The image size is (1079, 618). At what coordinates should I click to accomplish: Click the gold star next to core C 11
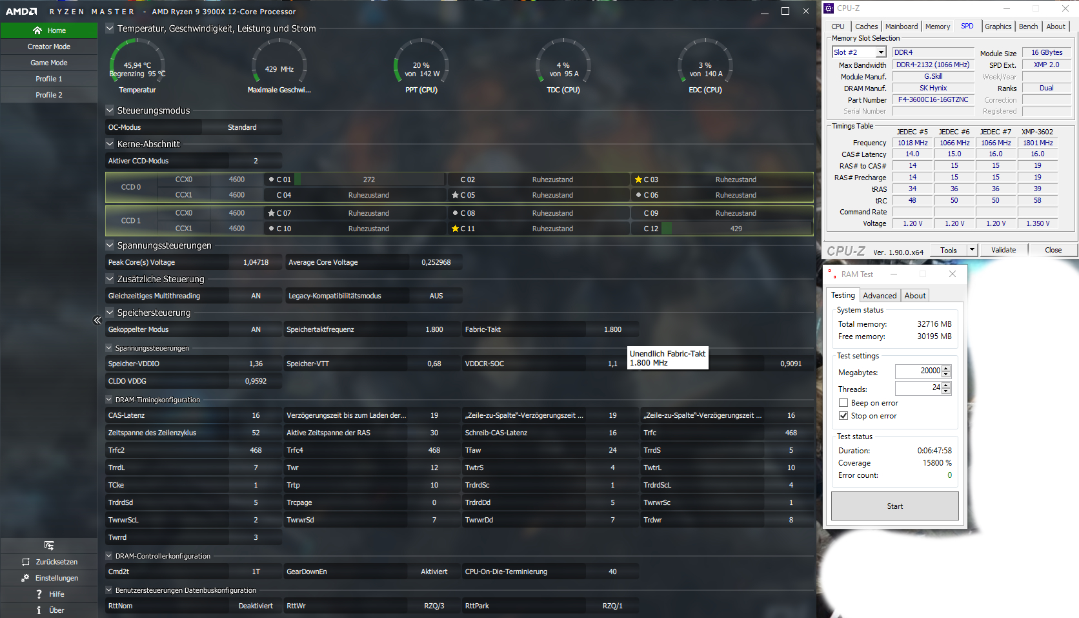[455, 229]
